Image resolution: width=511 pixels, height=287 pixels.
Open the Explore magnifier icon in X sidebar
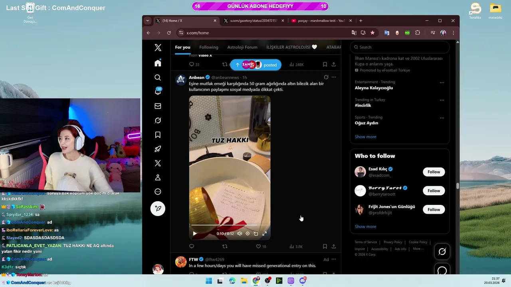[158, 77]
